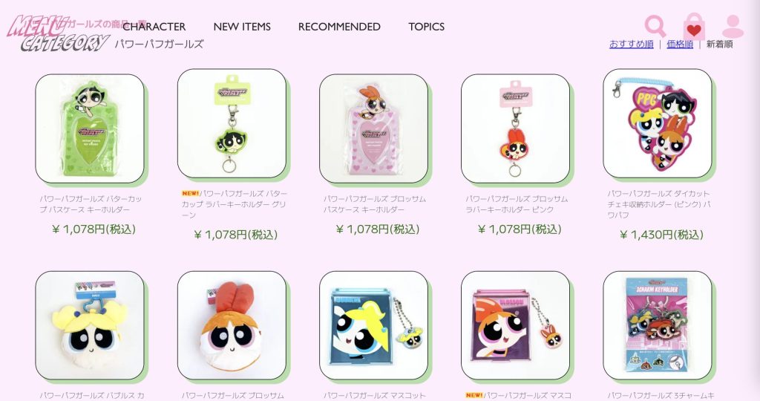Open the CHARACTER menu
760x401 pixels.
[x=154, y=27]
